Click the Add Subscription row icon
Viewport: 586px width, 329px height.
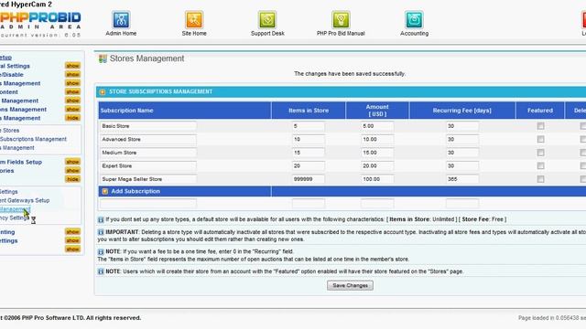click(105, 191)
